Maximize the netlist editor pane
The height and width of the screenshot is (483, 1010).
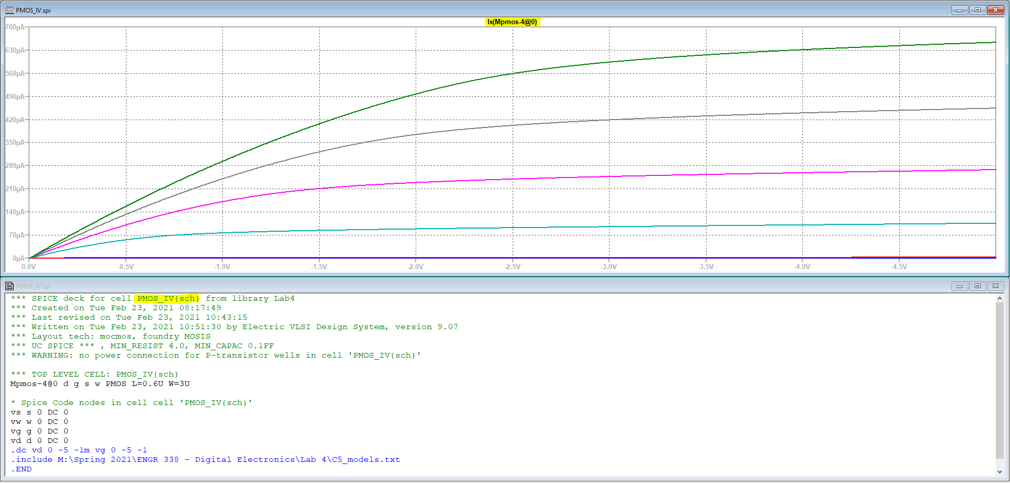[x=977, y=286]
